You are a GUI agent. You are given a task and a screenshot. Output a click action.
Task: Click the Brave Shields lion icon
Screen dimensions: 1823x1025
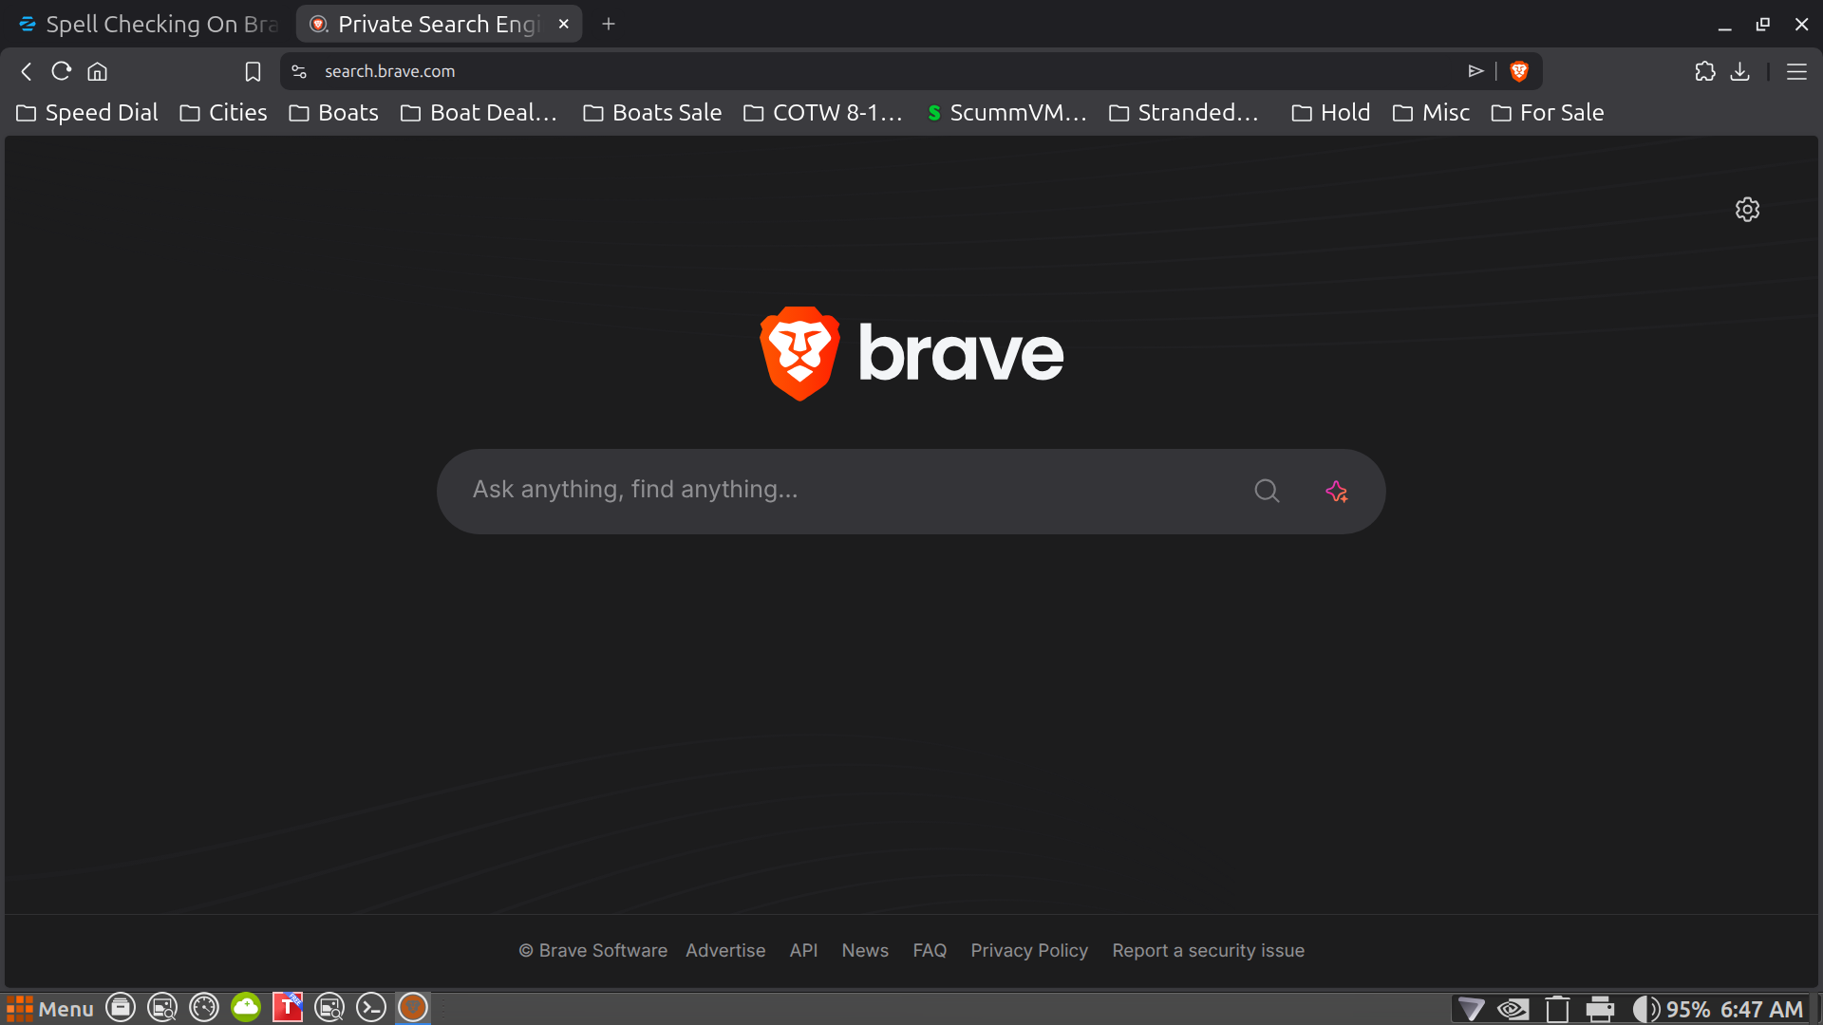[x=1519, y=71]
